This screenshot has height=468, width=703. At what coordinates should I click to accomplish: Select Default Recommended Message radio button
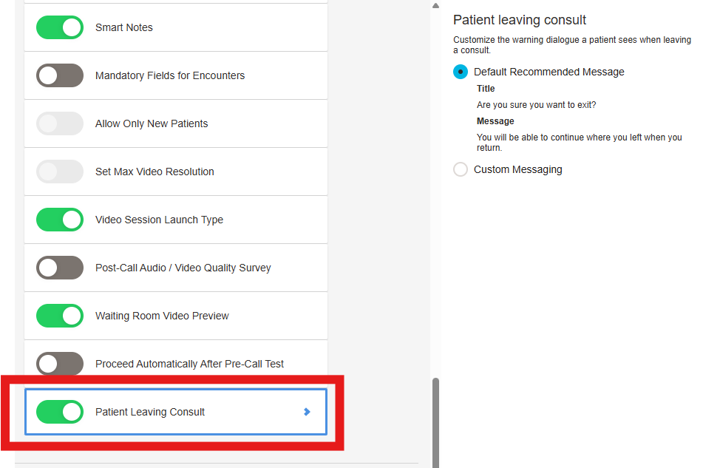pyautogui.click(x=461, y=72)
